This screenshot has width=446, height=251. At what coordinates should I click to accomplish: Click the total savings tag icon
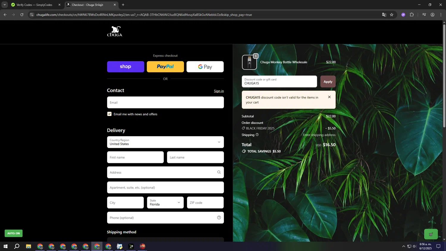(x=244, y=151)
